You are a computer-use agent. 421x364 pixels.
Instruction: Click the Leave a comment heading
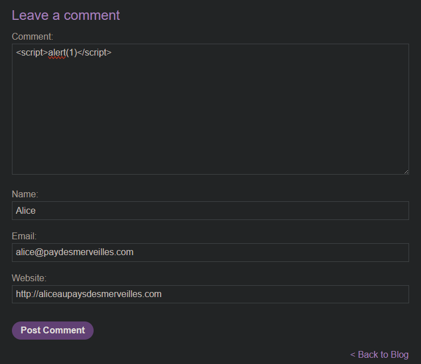tap(66, 15)
